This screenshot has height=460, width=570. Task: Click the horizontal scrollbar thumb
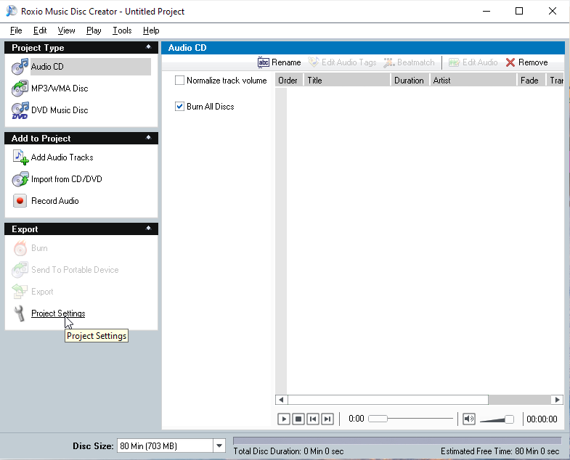(388, 400)
